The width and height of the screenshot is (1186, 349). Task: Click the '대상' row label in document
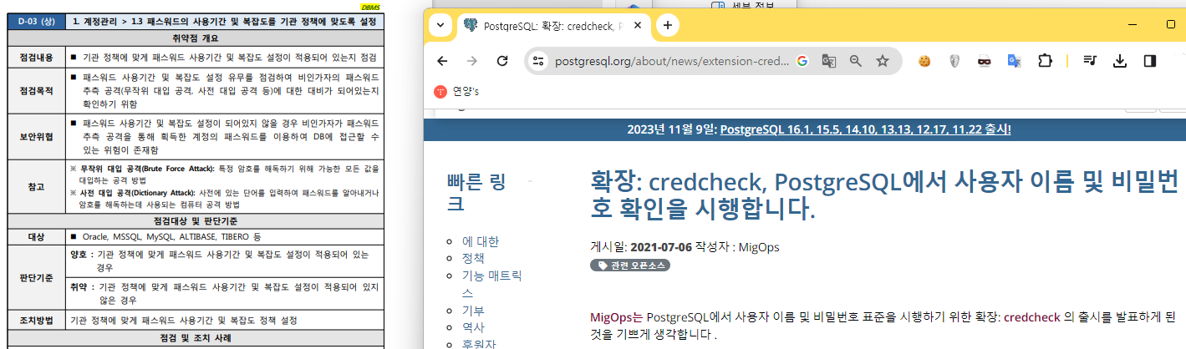tap(35, 237)
